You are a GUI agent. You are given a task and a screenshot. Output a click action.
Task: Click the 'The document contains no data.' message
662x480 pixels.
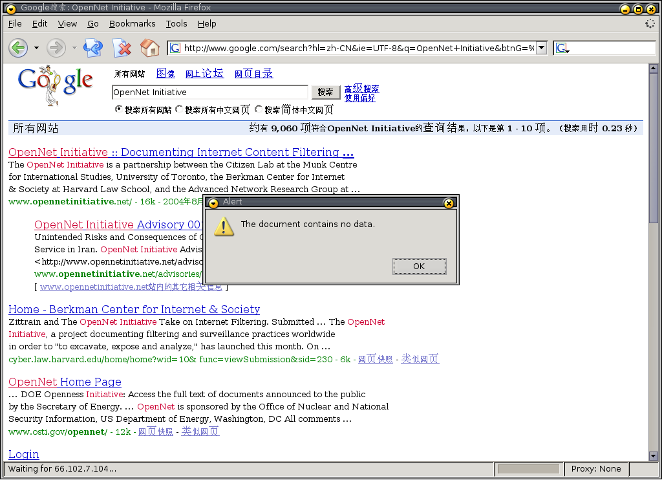308,224
